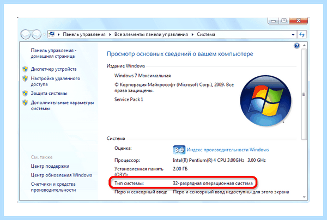Click Intel(R) Pentium(R) 4 CPU value

point(219,160)
